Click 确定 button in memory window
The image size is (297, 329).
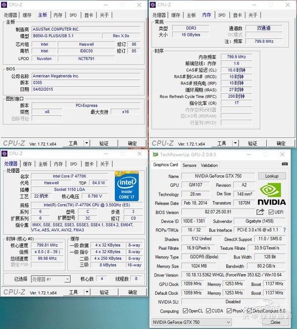click(281, 143)
